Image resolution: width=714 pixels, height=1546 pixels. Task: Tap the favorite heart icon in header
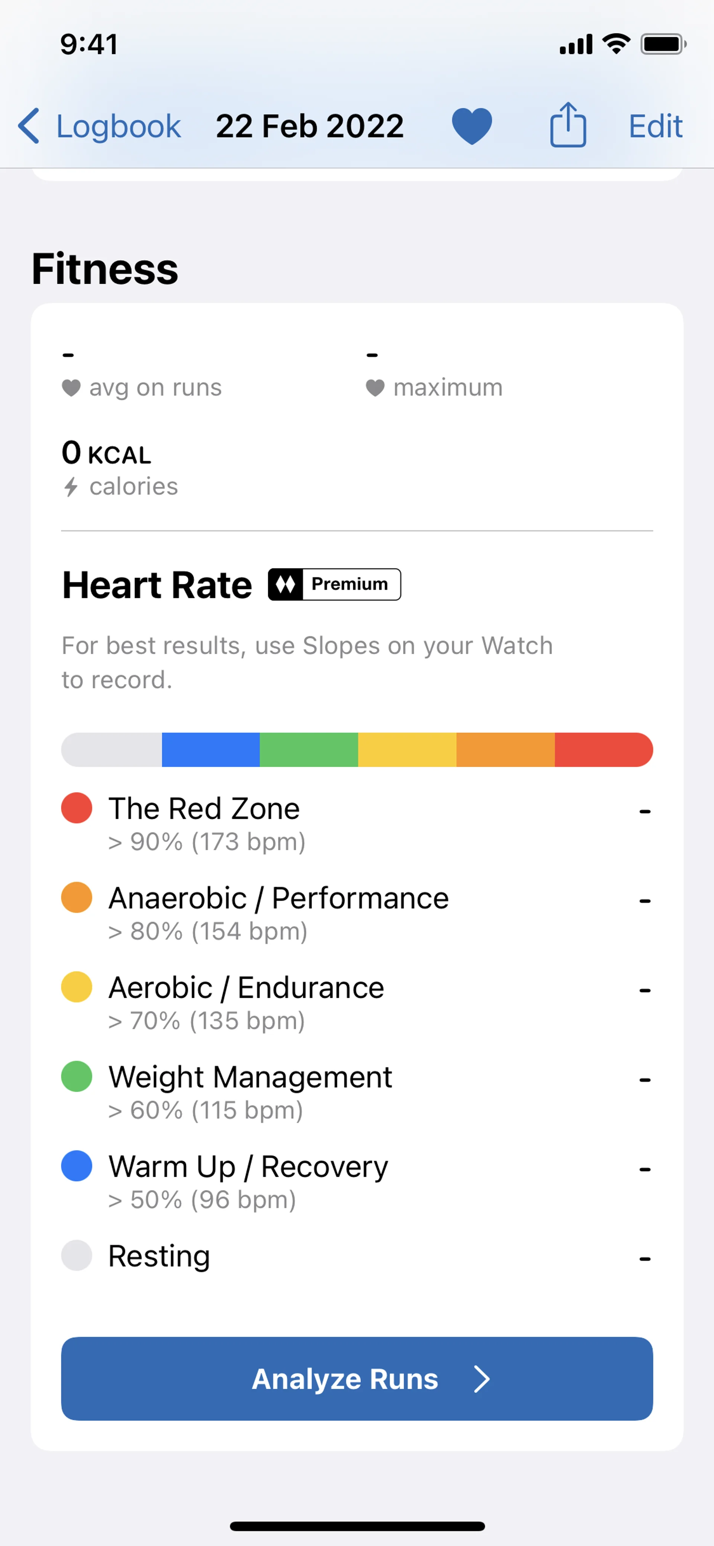472,126
